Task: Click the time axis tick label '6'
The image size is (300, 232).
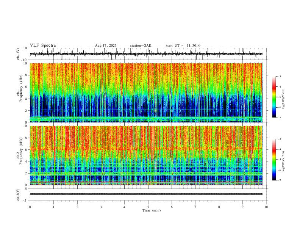Action: [172, 207]
